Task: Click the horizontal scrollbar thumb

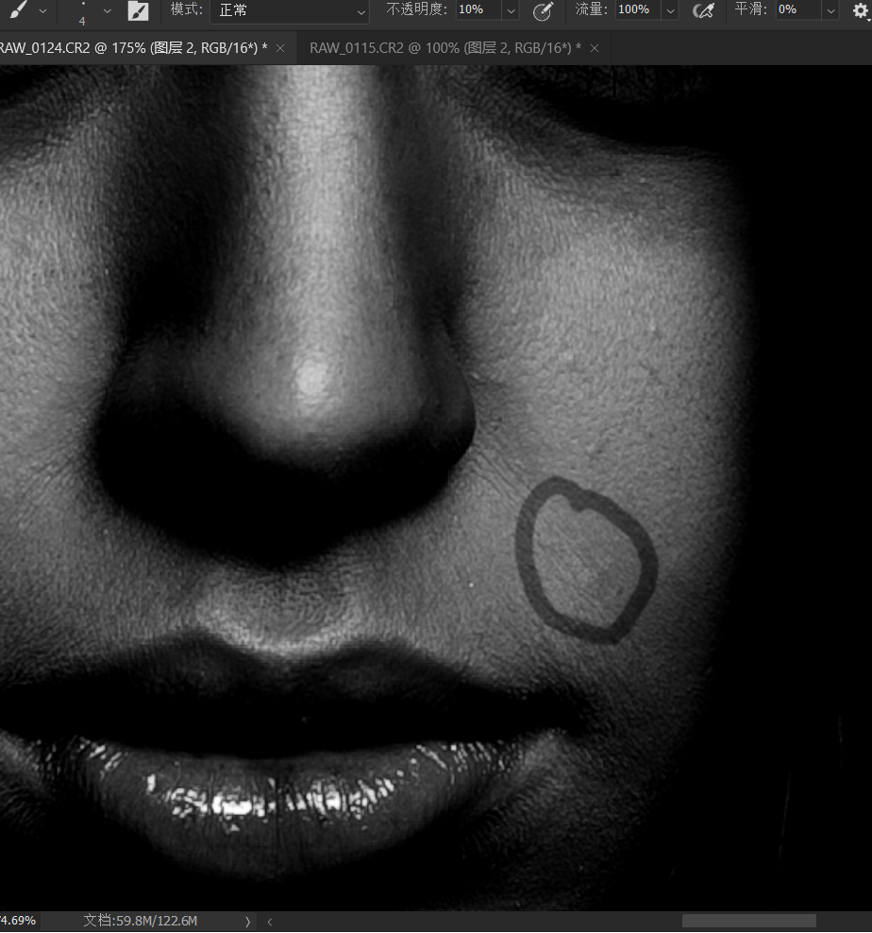Action: coord(749,921)
